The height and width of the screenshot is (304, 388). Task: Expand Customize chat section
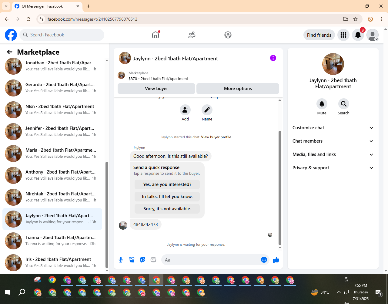333,128
